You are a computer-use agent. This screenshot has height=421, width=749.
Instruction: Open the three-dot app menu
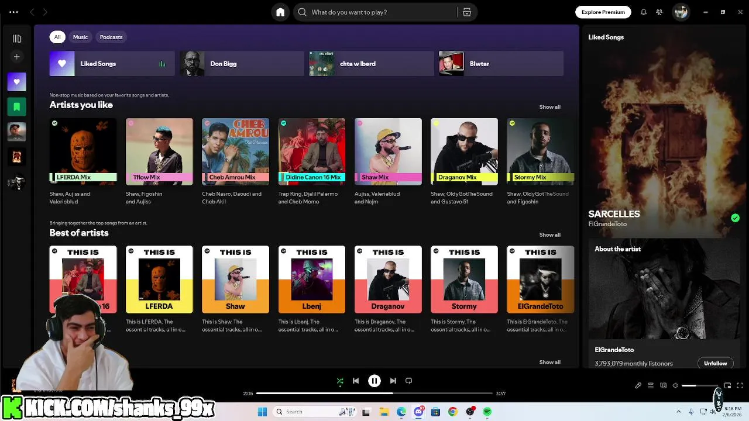(x=13, y=12)
